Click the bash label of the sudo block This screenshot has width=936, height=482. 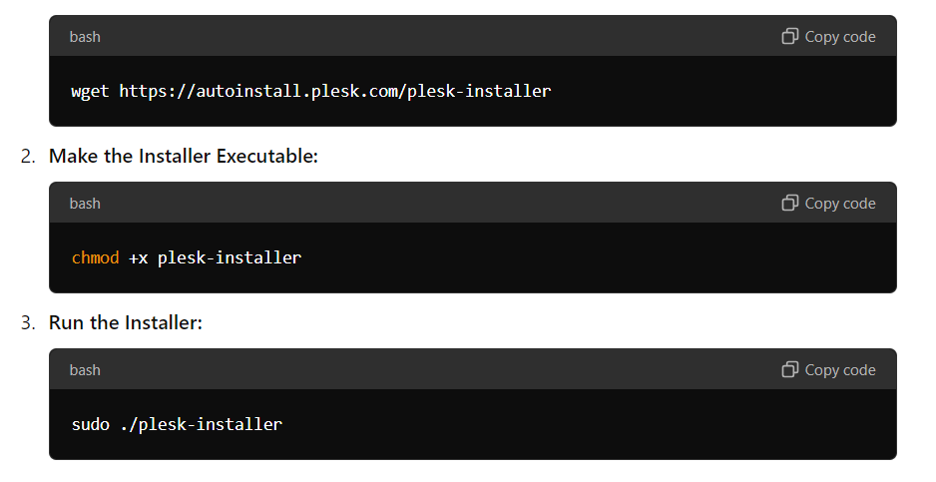pos(85,370)
